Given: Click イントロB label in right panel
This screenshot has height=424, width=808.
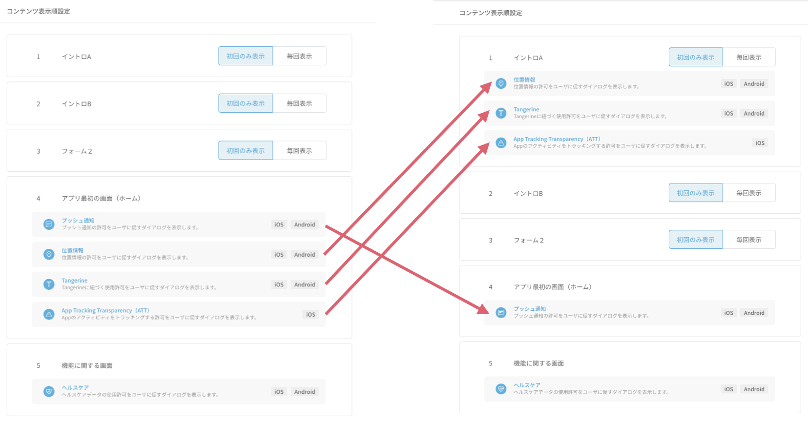Looking at the screenshot, I should pos(528,193).
